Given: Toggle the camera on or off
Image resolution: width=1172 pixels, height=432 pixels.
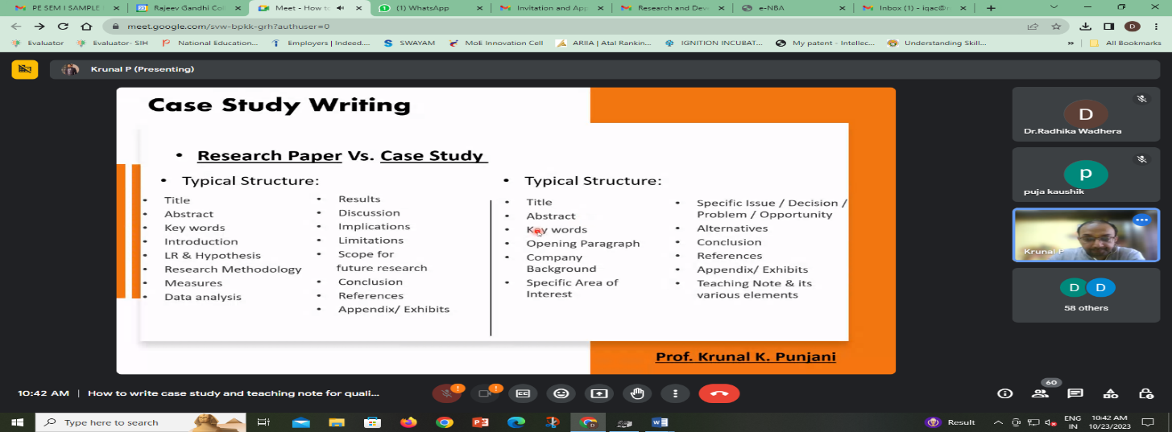Looking at the screenshot, I should (x=485, y=393).
